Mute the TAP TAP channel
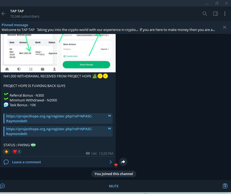This screenshot has height=194, width=231. coord(113,186)
